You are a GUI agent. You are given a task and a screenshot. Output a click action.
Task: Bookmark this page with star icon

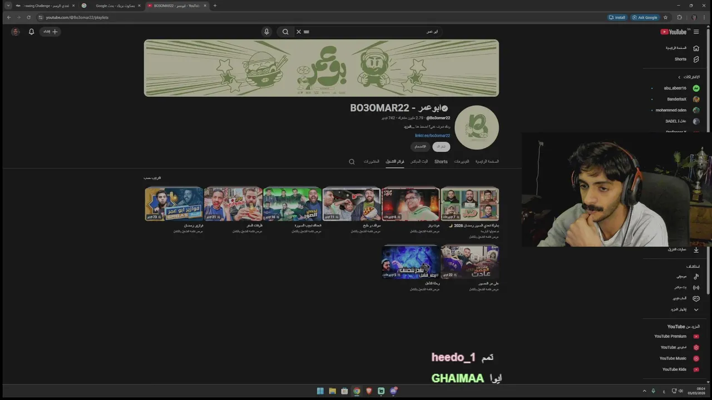tap(666, 17)
